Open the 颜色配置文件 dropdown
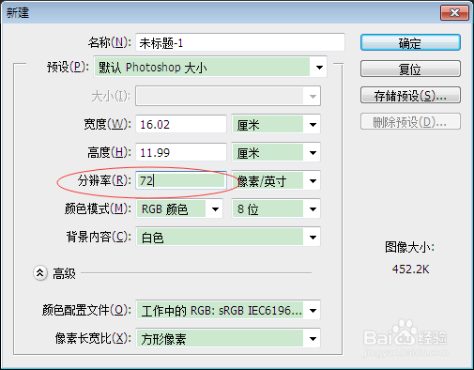The height and width of the screenshot is (370, 474). point(228,310)
